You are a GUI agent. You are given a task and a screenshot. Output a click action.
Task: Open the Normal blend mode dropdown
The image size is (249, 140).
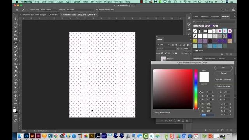166,49
